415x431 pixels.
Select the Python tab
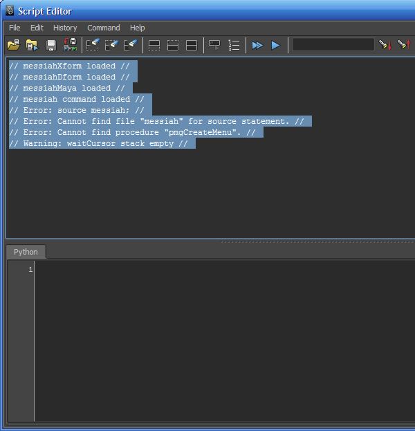tap(26, 252)
